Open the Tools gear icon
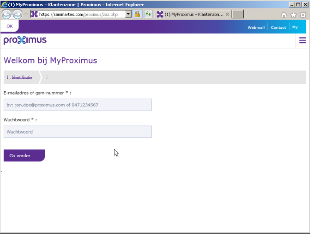The width and height of the screenshot is (310, 234). tap(303, 15)
